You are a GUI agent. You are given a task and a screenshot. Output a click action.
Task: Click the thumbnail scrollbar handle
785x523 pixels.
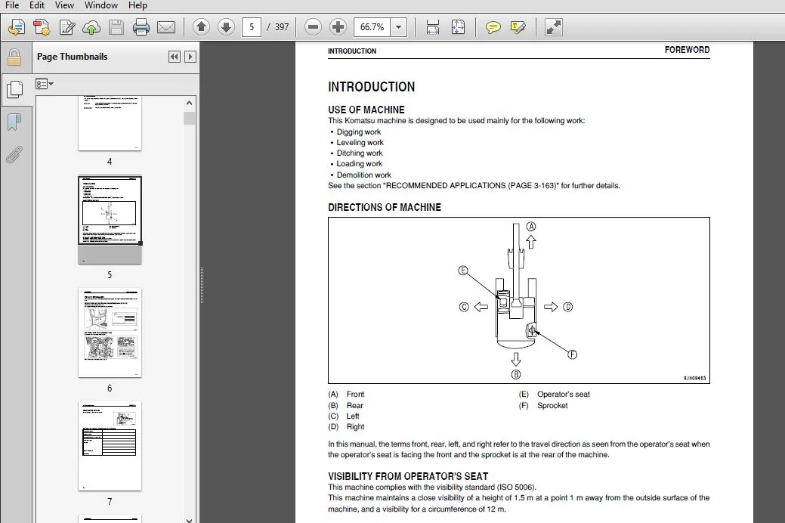click(189, 118)
